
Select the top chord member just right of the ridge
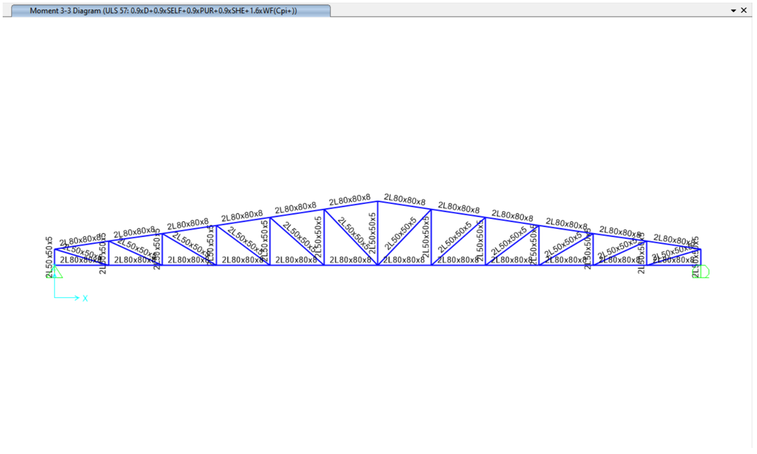tap(404, 205)
